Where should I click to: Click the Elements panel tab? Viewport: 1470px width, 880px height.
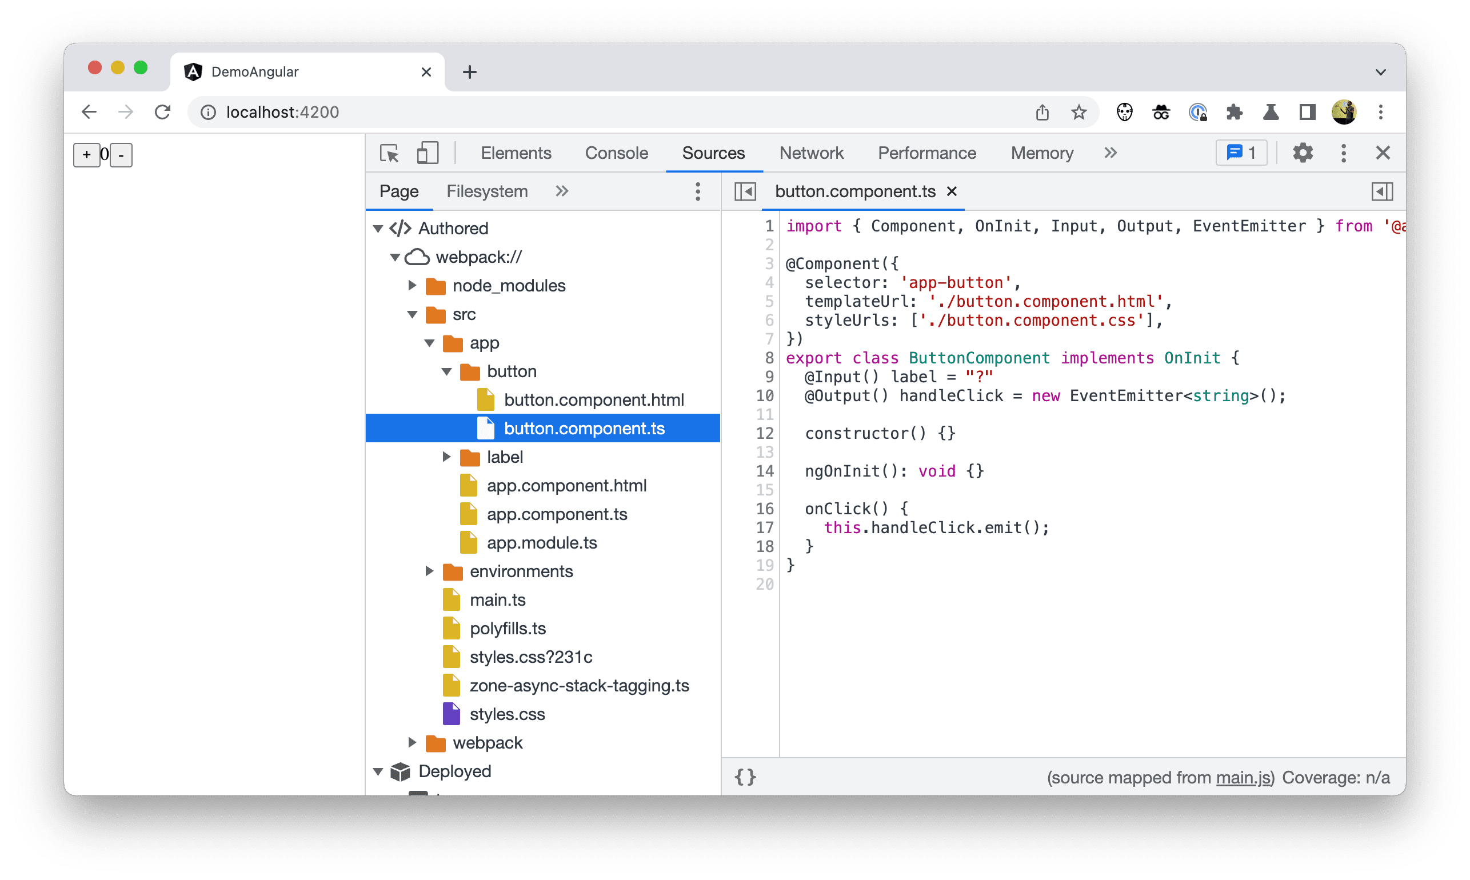(x=514, y=152)
